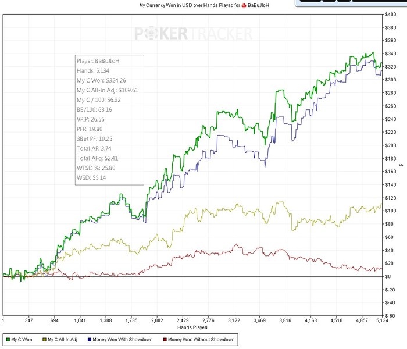Click 'Player: BaBuJIoH' in the stats box
The width and height of the screenshot is (407, 349).
click(98, 61)
